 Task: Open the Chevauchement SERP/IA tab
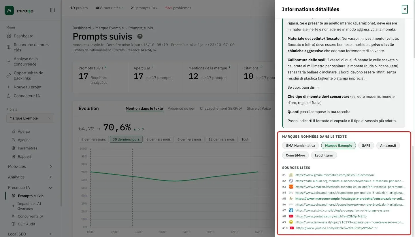(221, 109)
